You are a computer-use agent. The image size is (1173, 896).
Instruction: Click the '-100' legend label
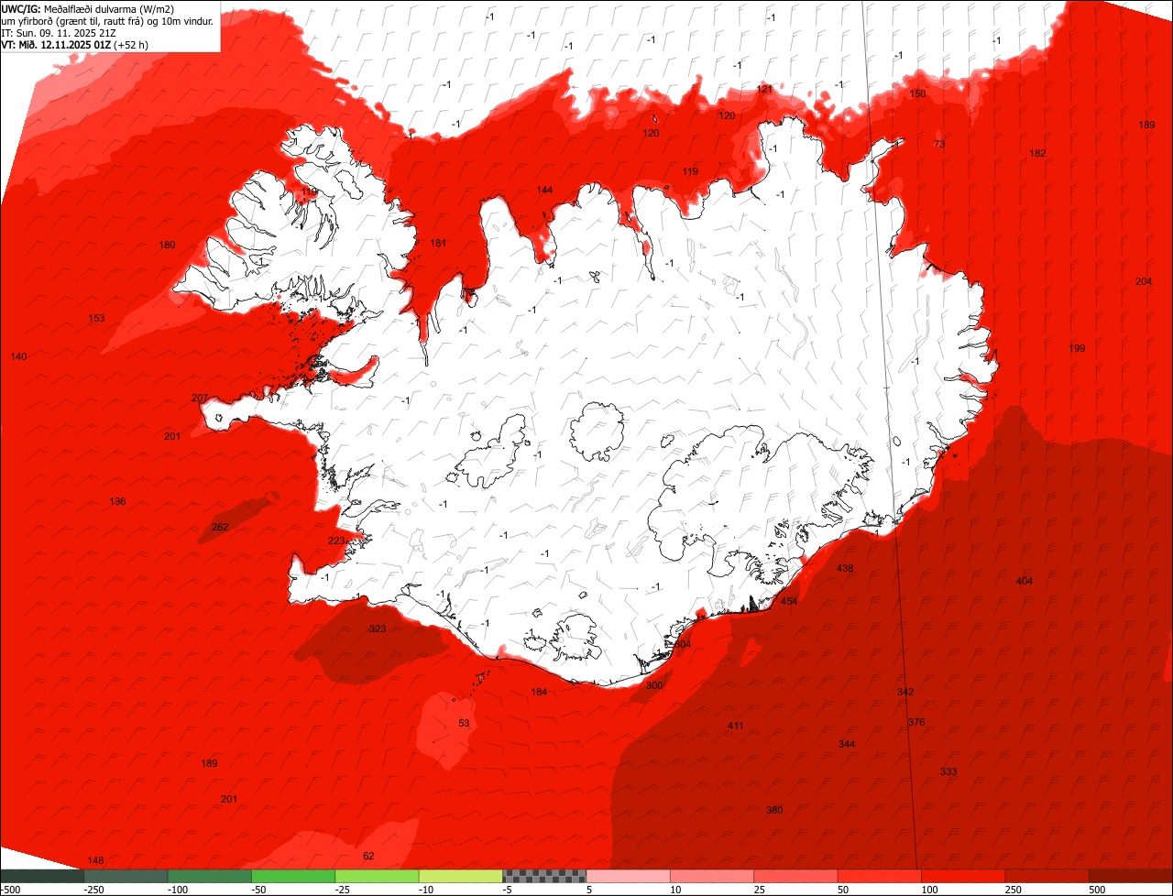pos(177,890)
